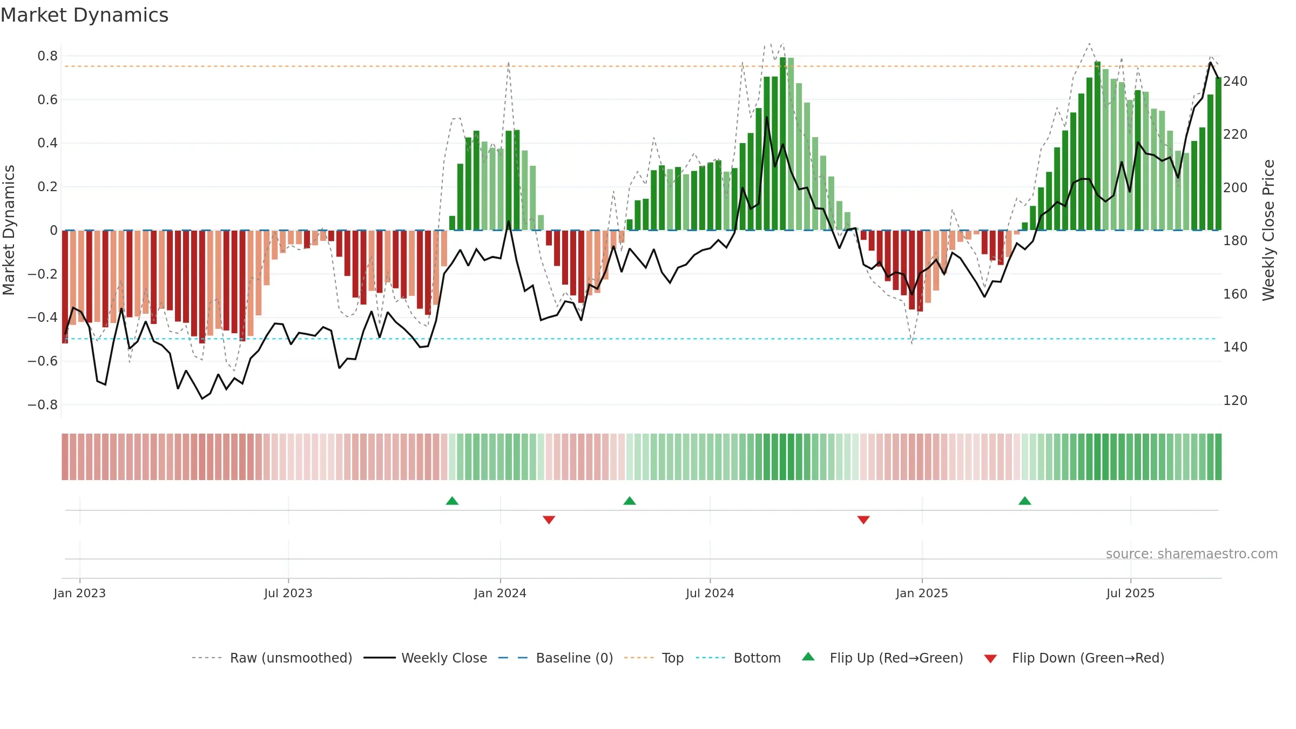Click the Jul 2023 axis label
The height and width of the screenshot is (729, 1296).
point(288,593)
